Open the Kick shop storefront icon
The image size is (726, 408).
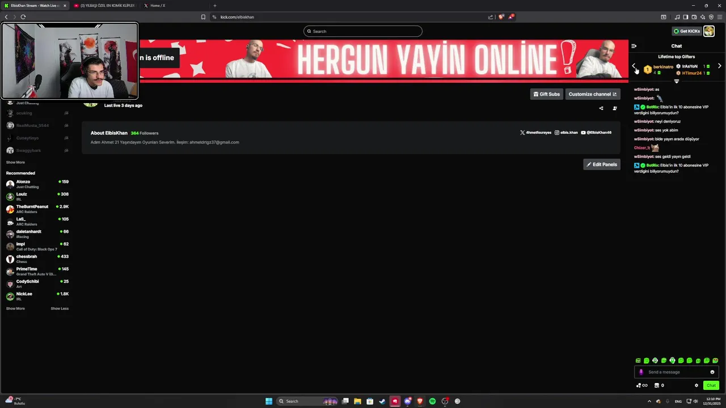tap(657, 385)
